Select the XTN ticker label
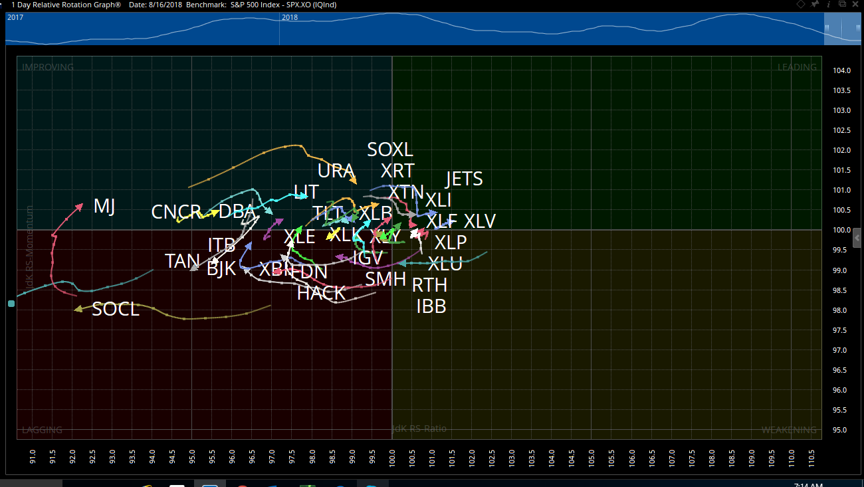 tap(406, 192)
